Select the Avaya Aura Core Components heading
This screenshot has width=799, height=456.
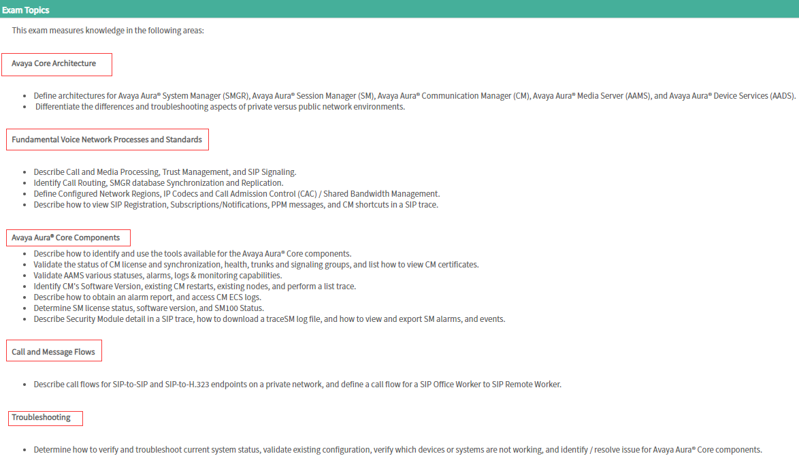pyautogui.click(x=66, y=238)
